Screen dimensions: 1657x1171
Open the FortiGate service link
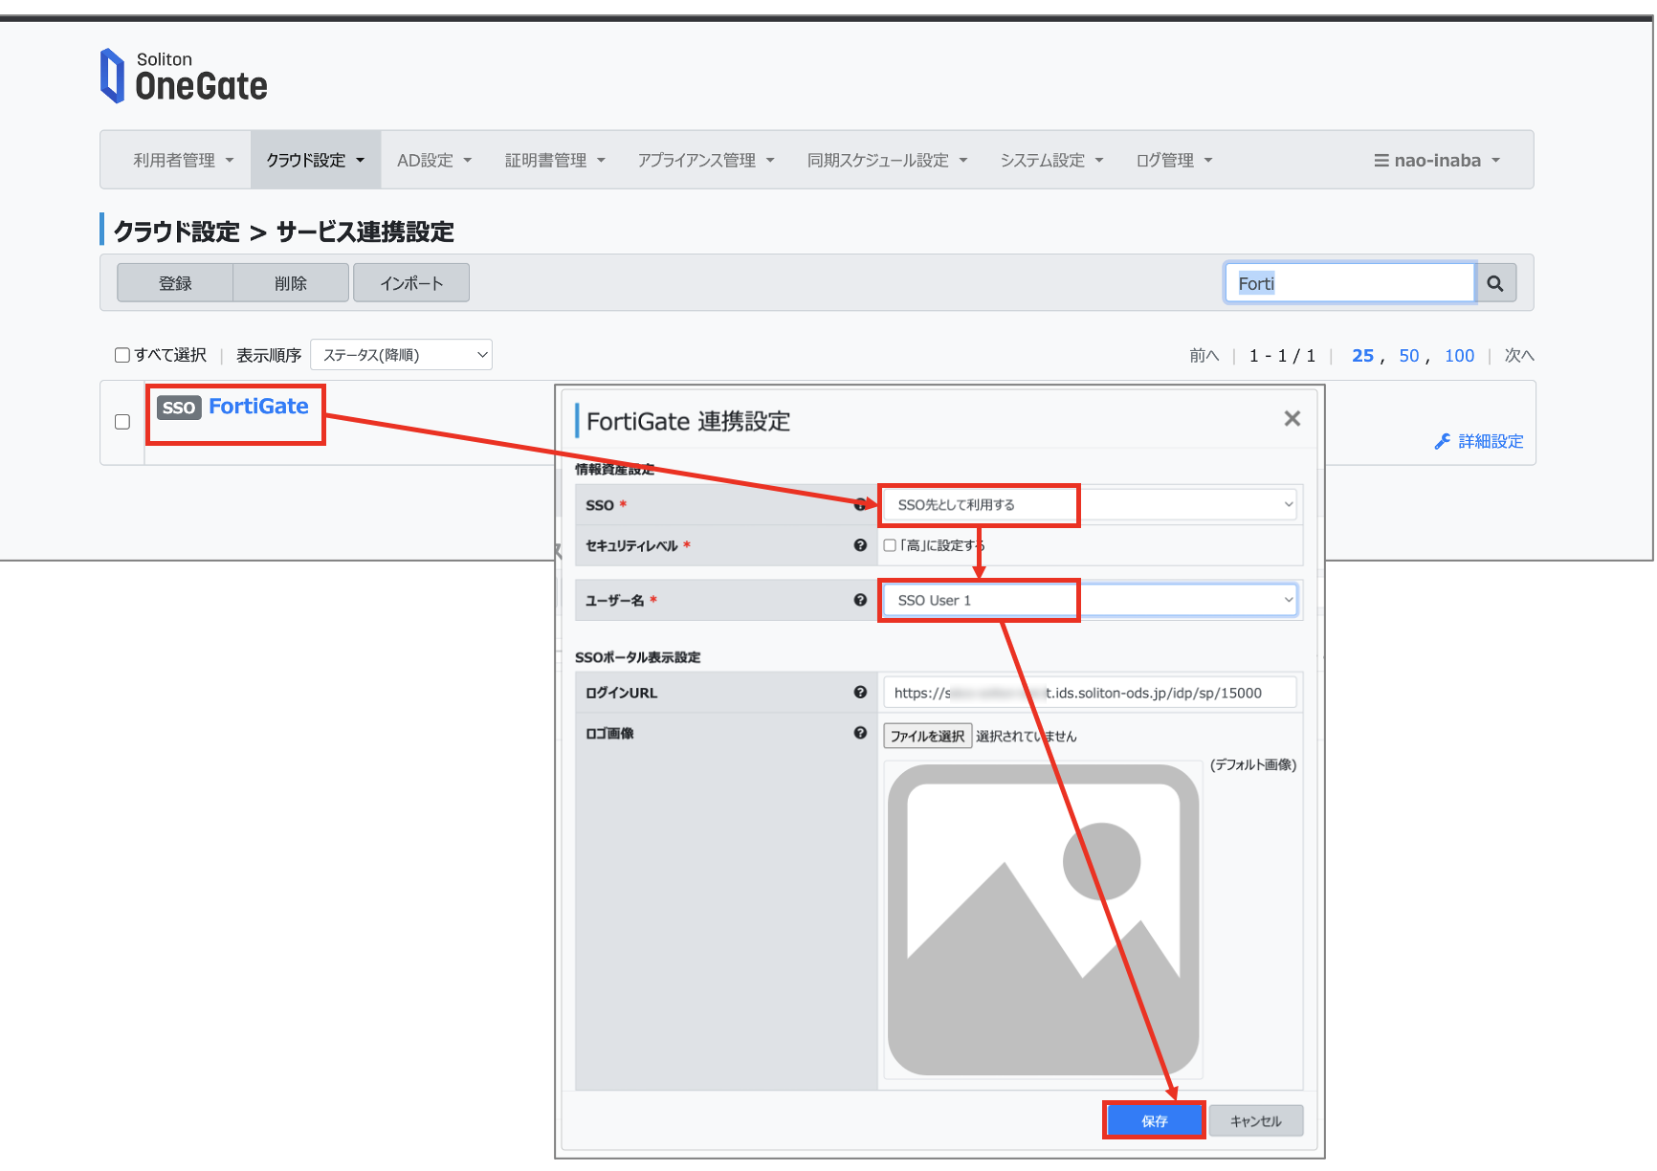[x=258, y=407]
